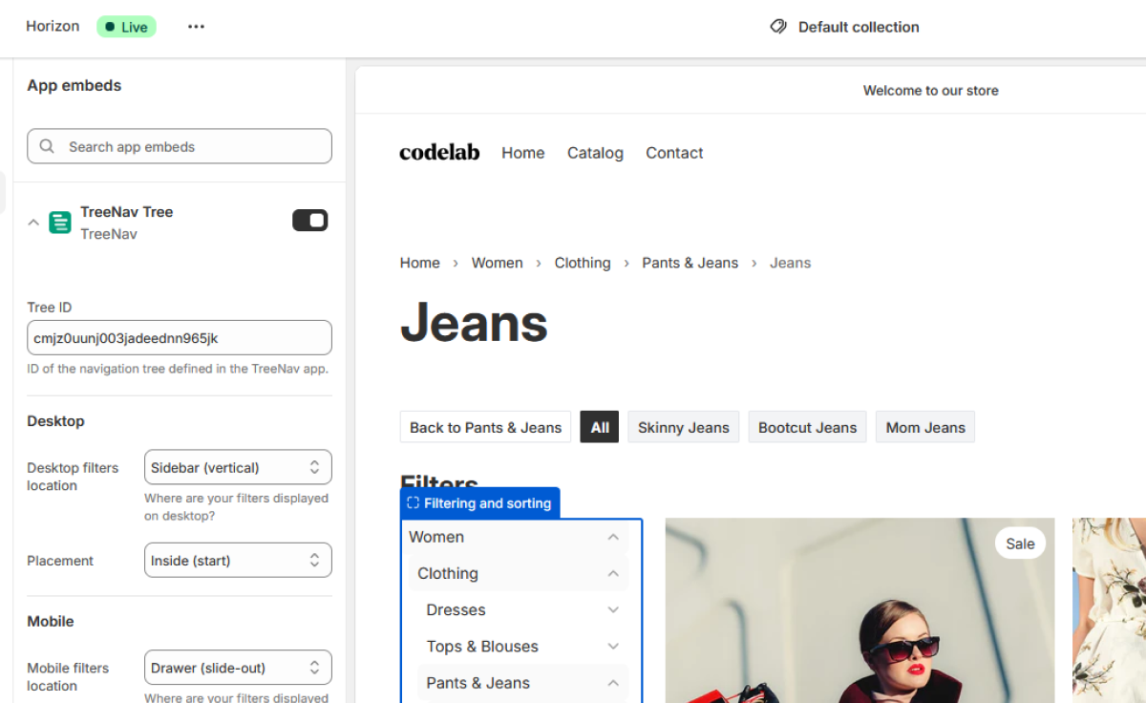Collapse the TreeNav Tree settings section
The width and height of the screenshot is (1146, 703).
click(x=32, y=221)
